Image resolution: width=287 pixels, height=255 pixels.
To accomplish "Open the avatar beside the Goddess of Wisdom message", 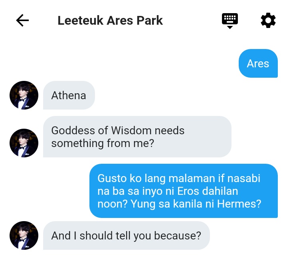I will click(x=24, y=143).
